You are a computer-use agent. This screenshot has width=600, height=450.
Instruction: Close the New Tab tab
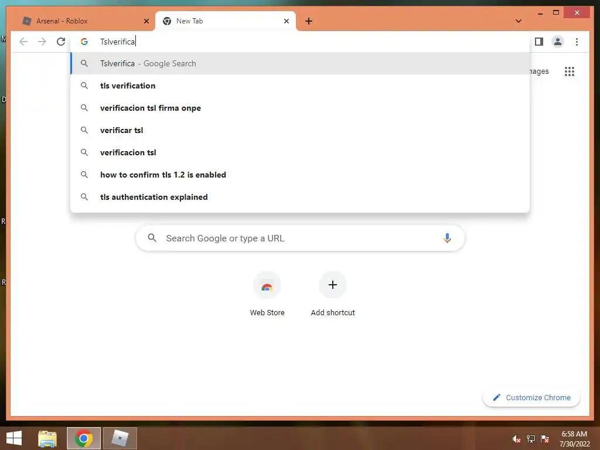click(x=286, y=21)
